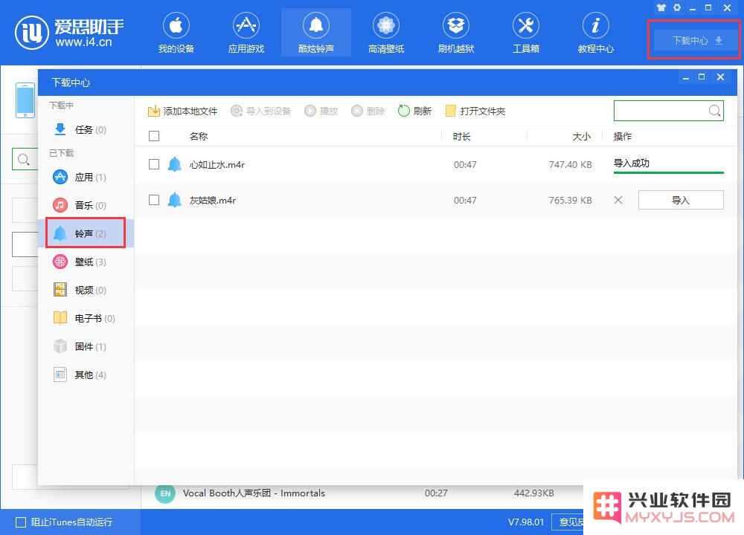
Task: Click version V7.98.01 in status bar
Action: (x=526, y=522)
